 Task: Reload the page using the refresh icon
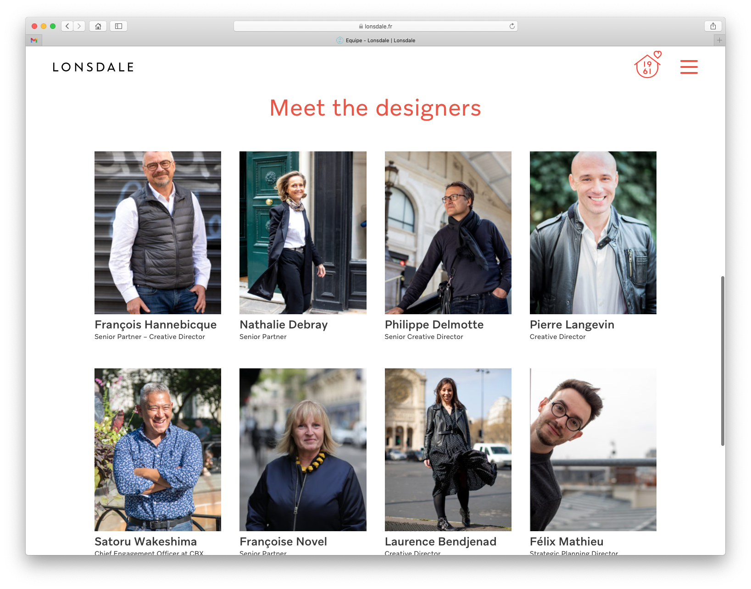[x=512, y=26]
